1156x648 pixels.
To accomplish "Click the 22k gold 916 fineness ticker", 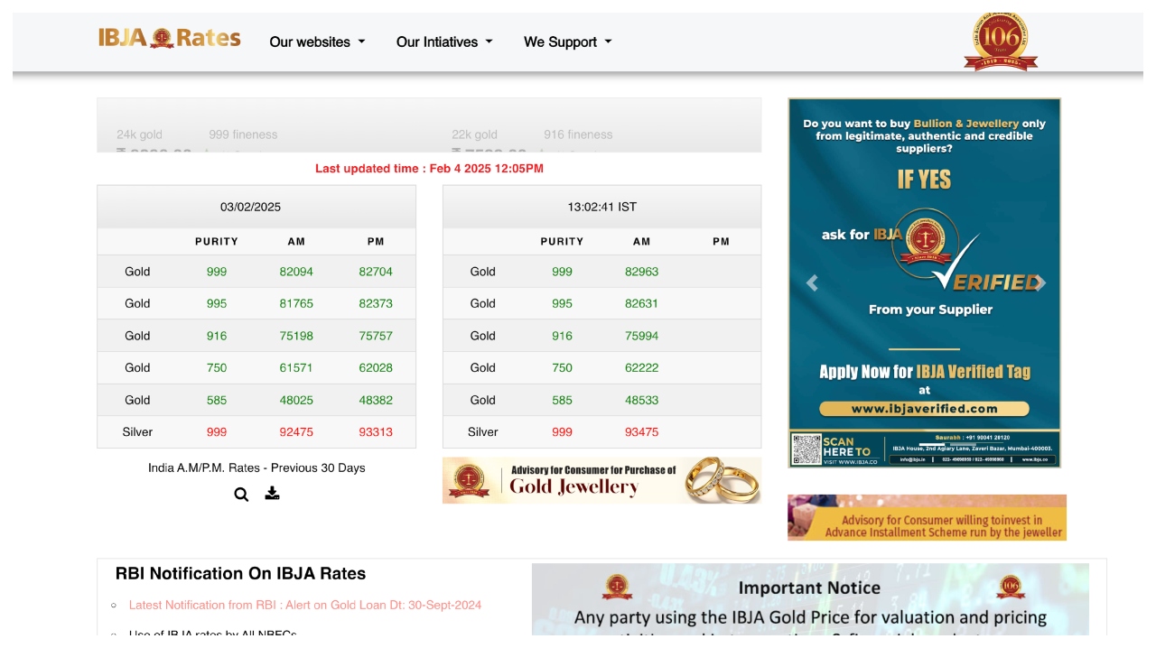I will coord(532,135).
